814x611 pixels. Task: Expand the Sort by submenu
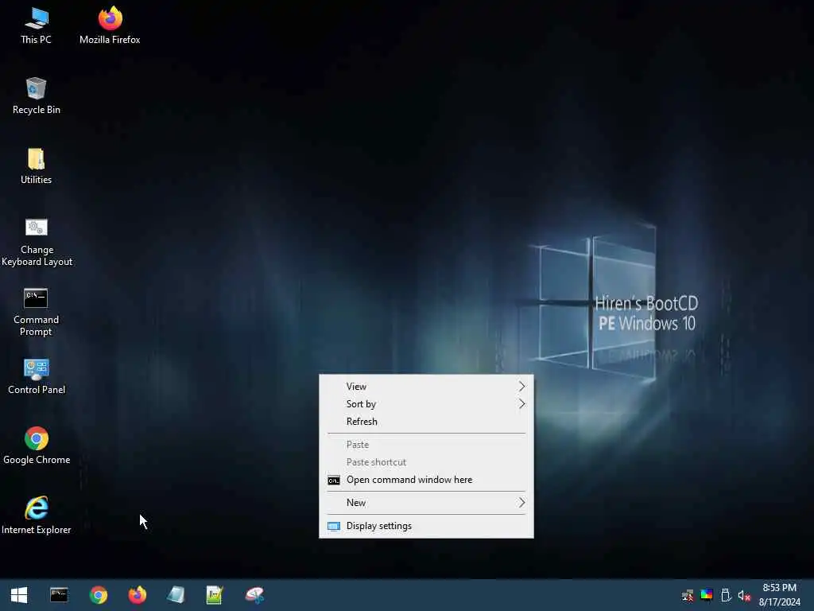[426, 404]
